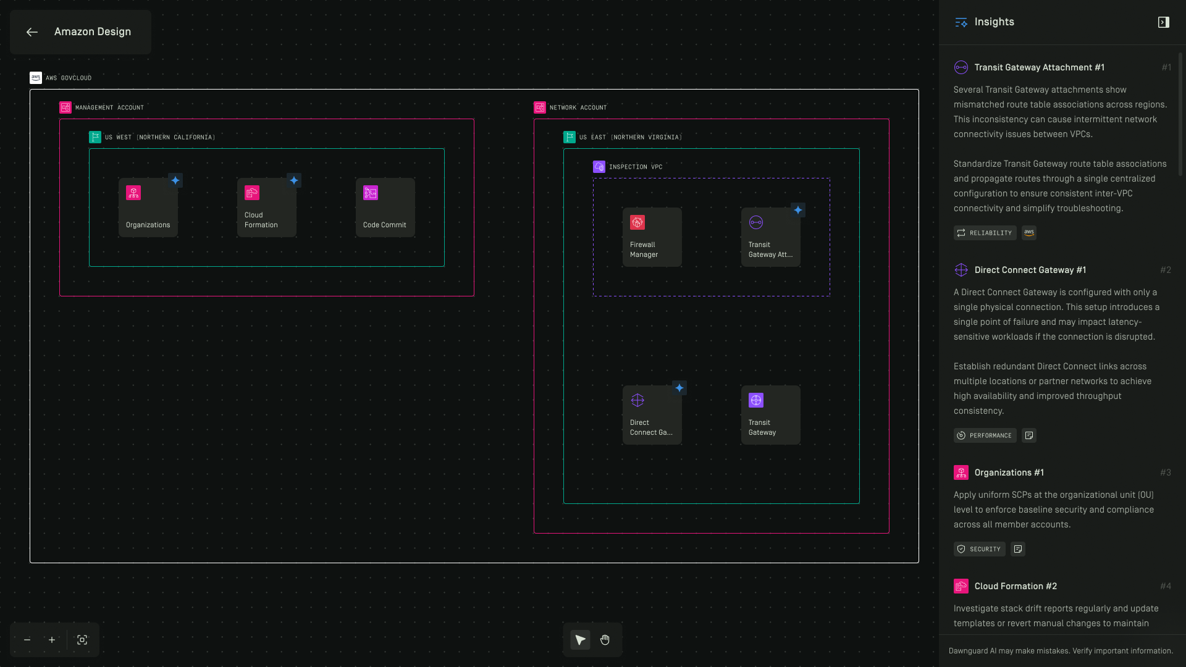
Task: Open Transit Gateway Attachment #1 insight
Action: click(x=1039, y=67)
